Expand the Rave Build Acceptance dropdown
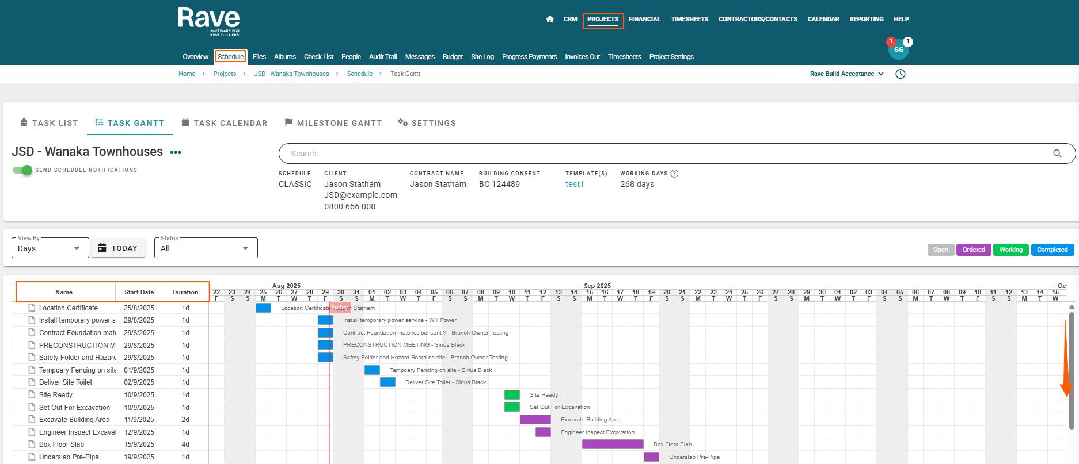This screenshot has width=1079, height=464. point(846,74)
